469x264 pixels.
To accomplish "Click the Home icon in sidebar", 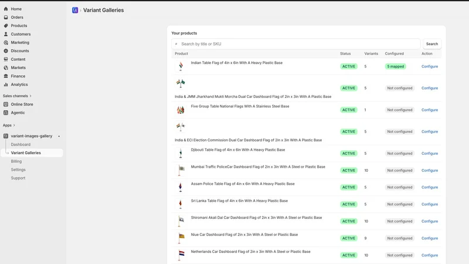I will point(6,9).
